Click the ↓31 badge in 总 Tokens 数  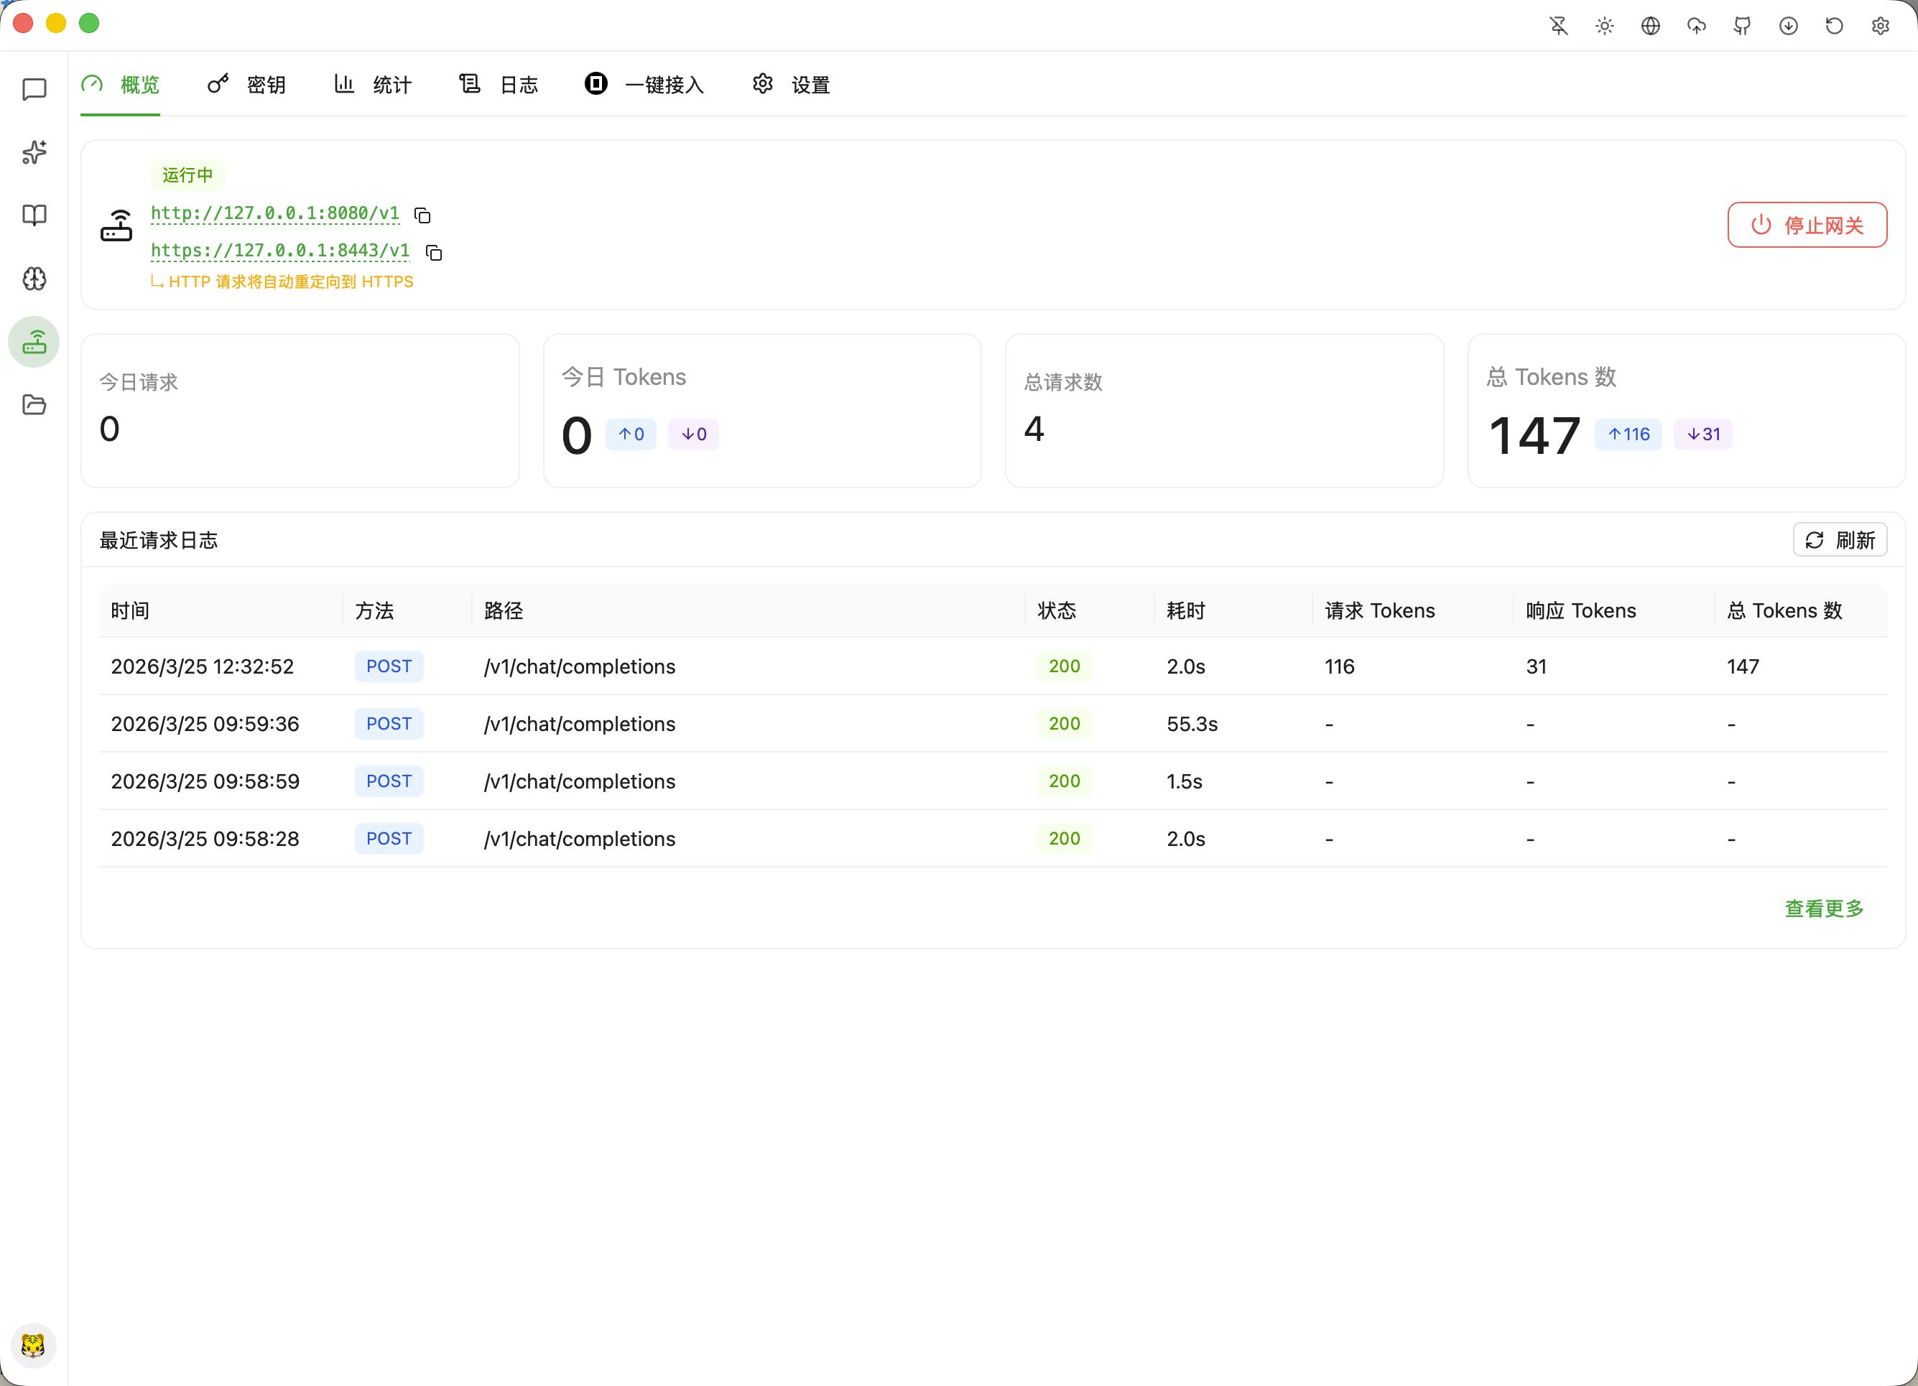1703,434
